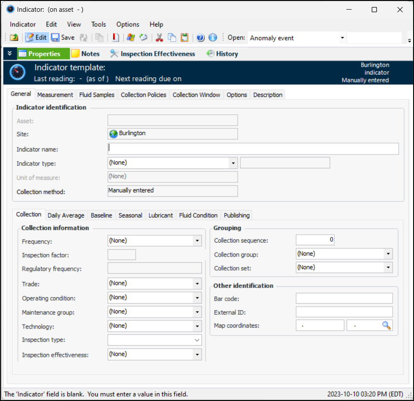Click the open folder icon in toolbar
This screenshot has width=414, height=401.
[14, 38]
